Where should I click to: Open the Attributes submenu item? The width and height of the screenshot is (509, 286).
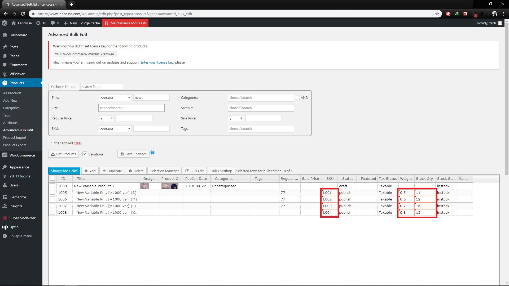(x=11, y=123)
